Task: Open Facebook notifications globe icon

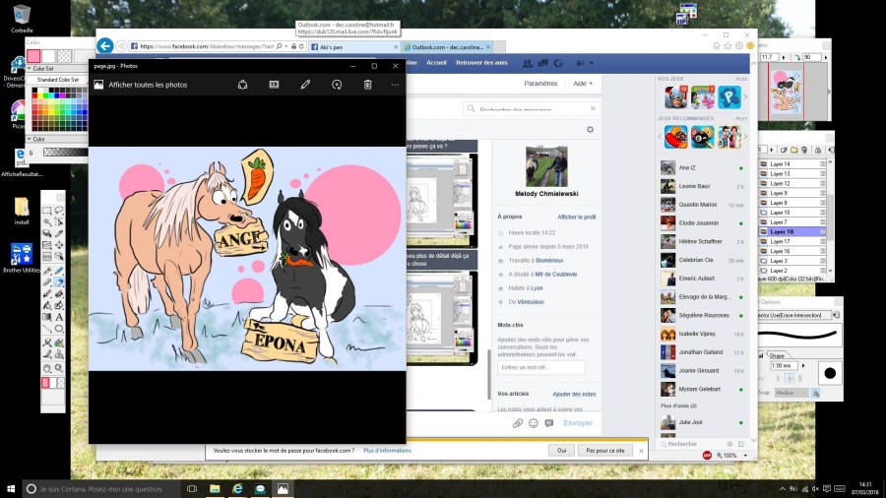Action: (558, 63)
